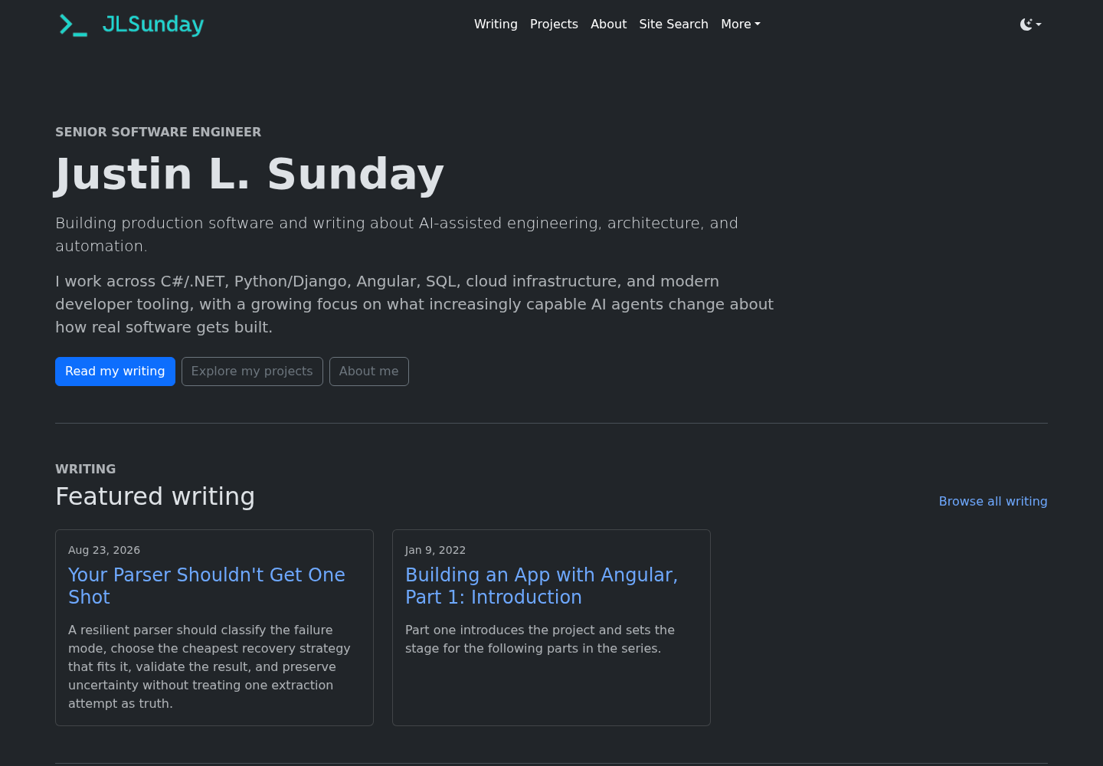Expand the More navigation dropdown

coord(741,25)
